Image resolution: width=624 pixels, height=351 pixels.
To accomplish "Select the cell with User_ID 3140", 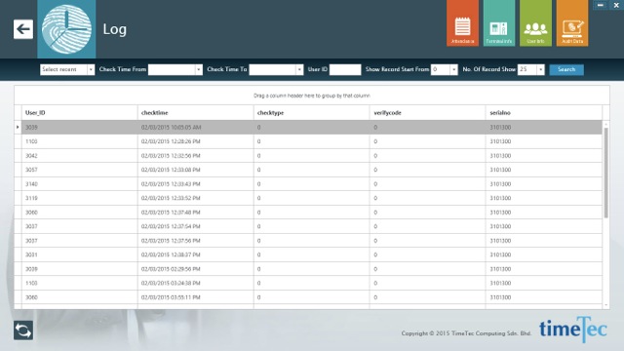I will tap(80, 184).
